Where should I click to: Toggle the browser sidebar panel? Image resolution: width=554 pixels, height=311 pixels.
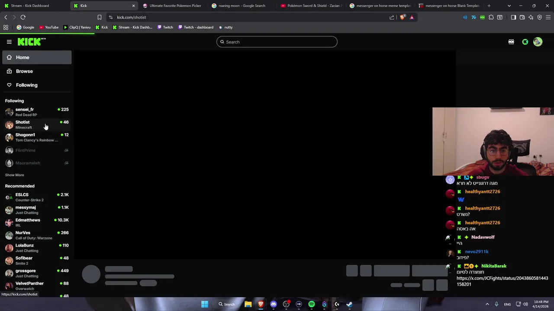513,17
